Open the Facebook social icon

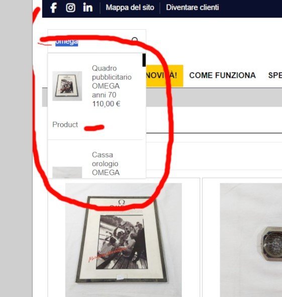(53, 8)
